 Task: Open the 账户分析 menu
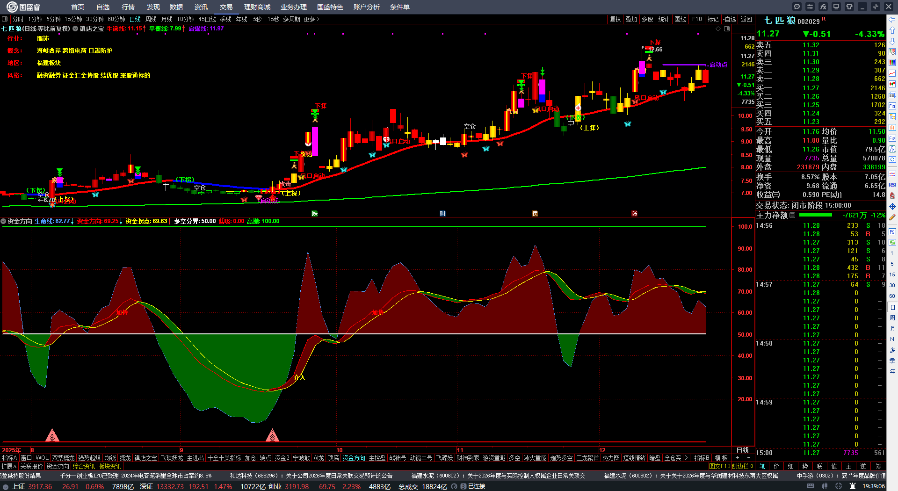pyautogui.click(x=367, y=7)
